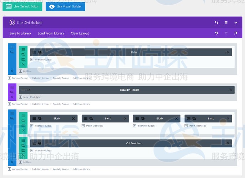Duplicate the Call To Action module
Screen dimensions: 245x178
pyautogui.click(x=40, y=143)
